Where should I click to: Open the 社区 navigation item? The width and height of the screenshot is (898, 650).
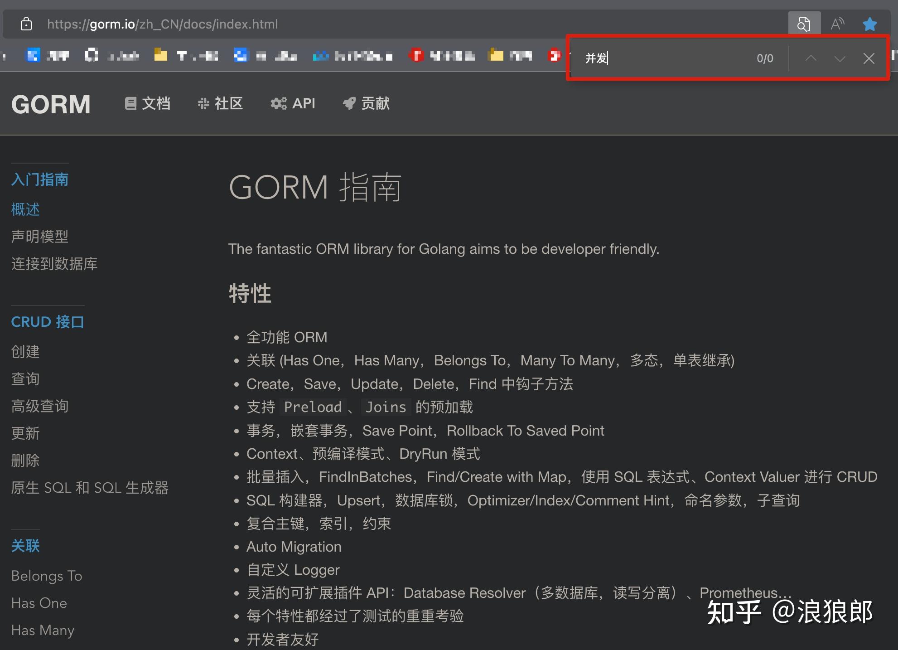[228, 103]
